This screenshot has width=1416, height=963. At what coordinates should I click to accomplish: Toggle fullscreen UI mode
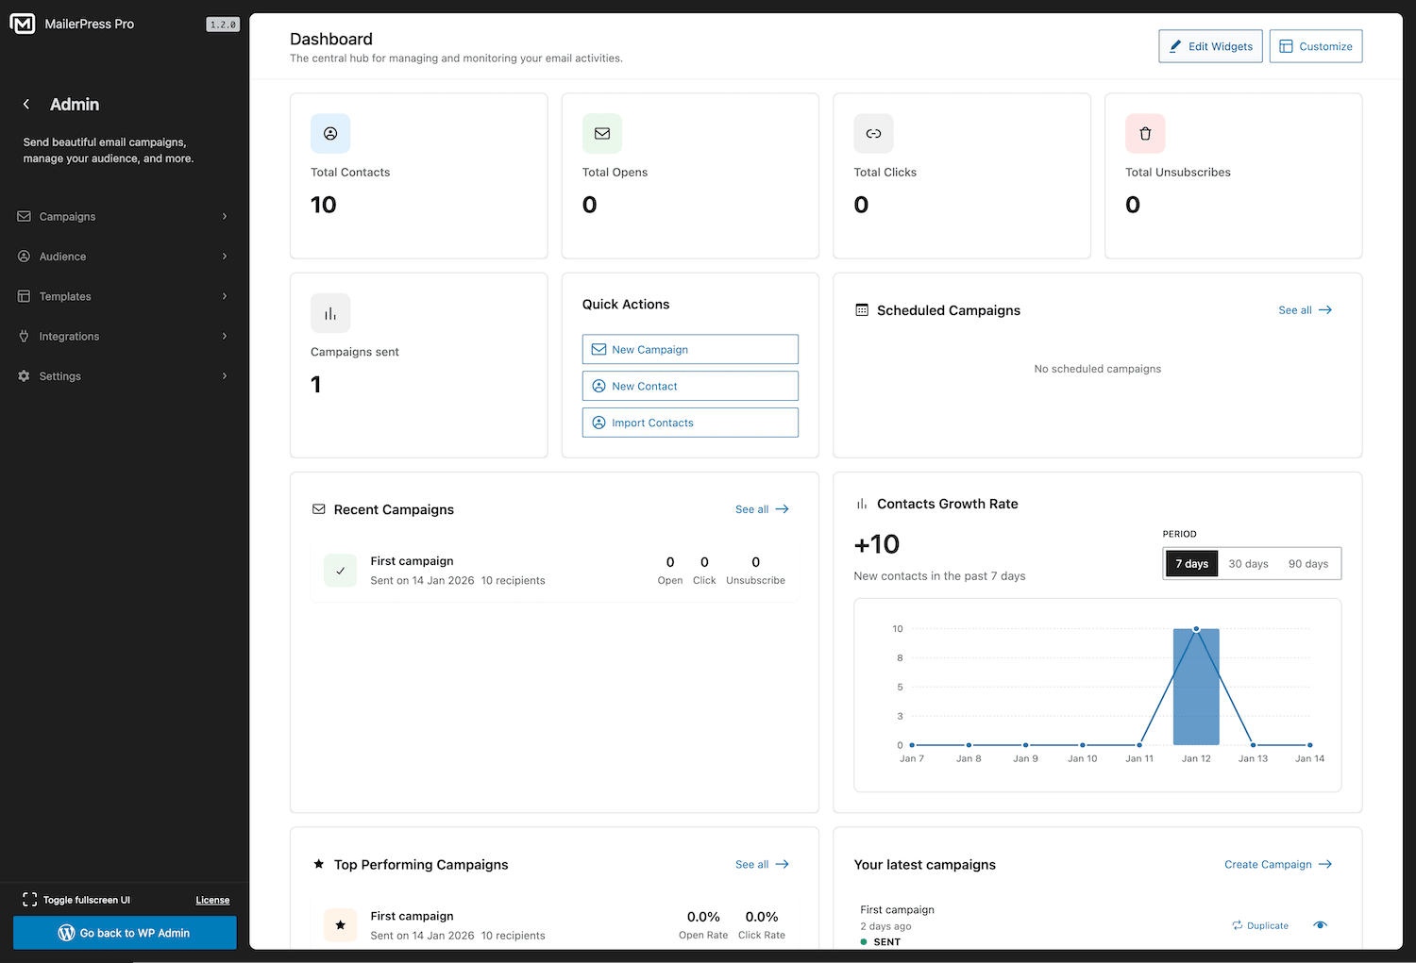(77, 900)
